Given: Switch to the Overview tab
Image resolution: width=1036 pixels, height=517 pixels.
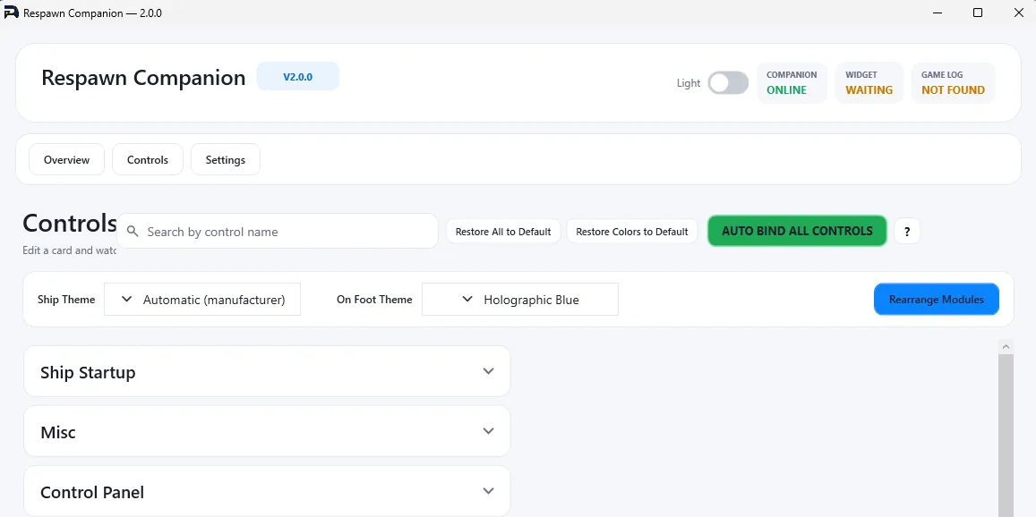Looking at the screenshot, I should tap(67, 160).
